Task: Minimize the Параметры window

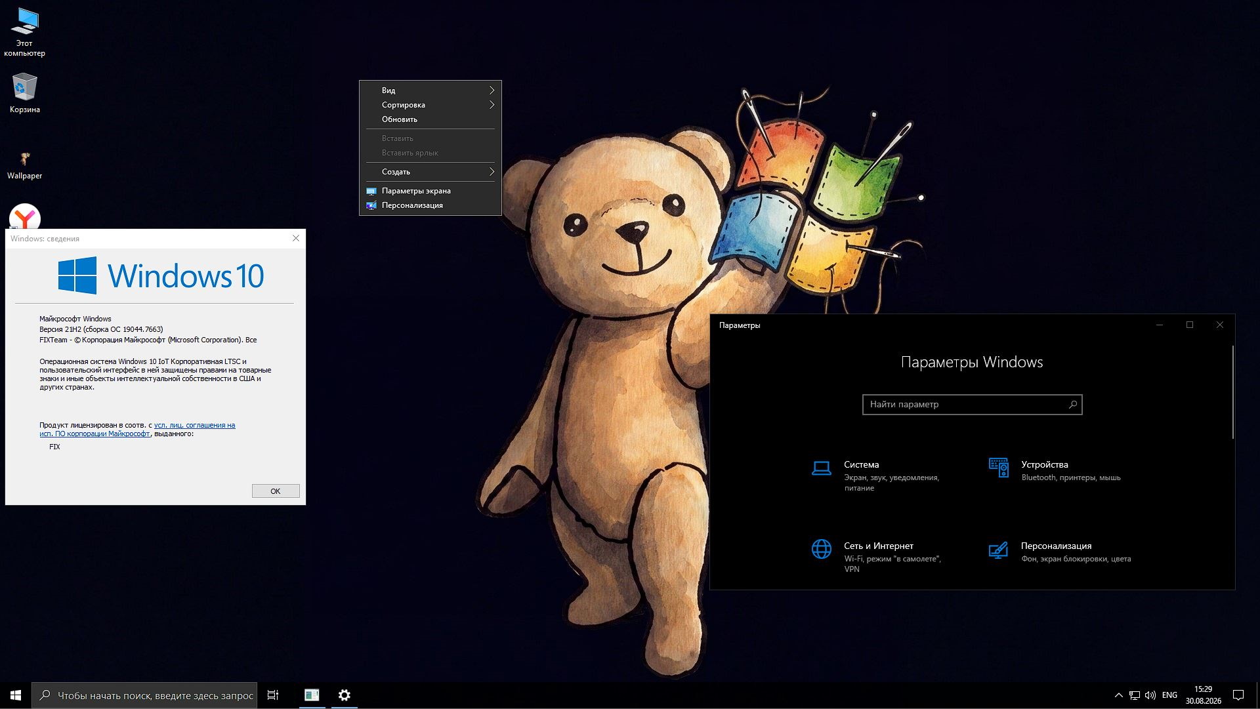Action: coord(1159,325)
